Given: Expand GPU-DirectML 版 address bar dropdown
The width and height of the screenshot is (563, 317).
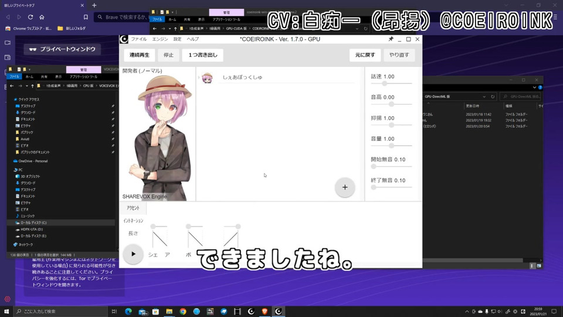Looking at the screenshot, I should point(484,97).
